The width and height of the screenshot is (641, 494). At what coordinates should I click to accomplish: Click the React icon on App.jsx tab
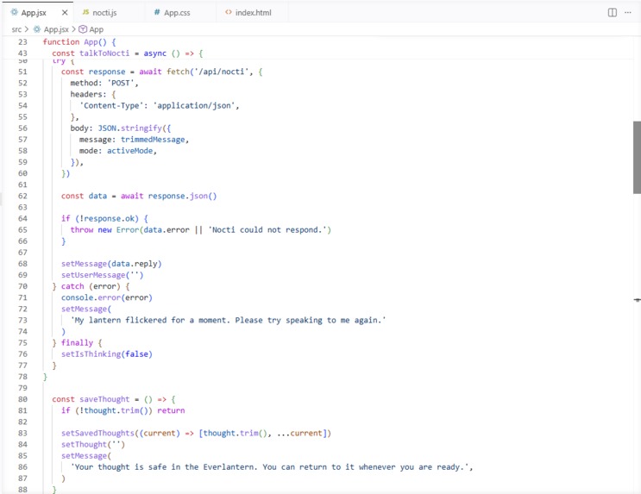(x=15, y=12)
